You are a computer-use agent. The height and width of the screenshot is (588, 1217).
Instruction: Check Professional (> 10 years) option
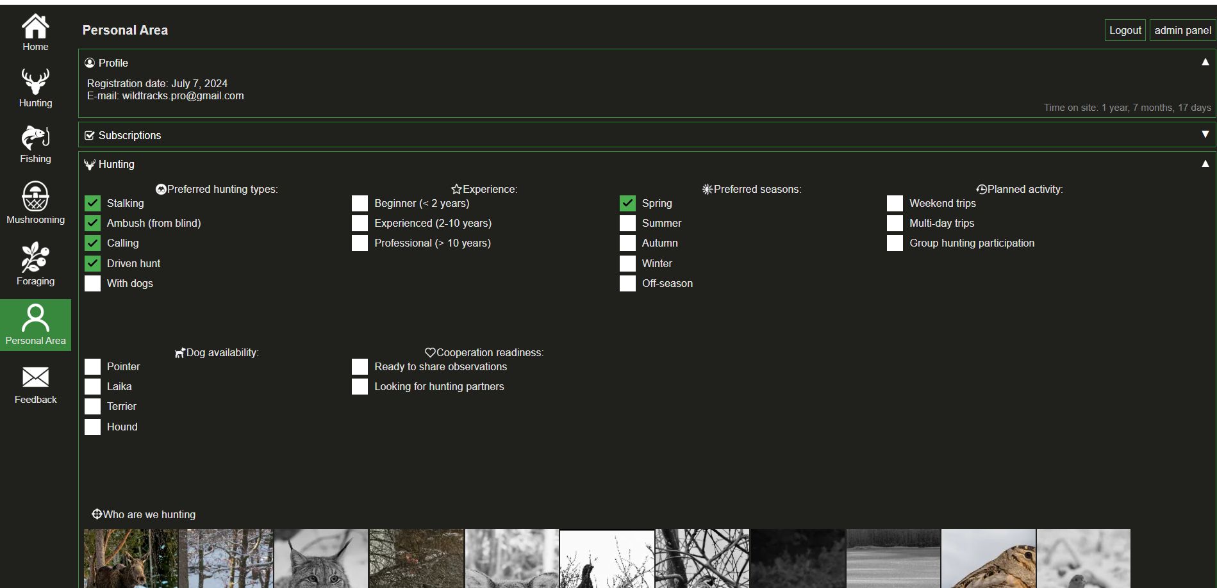[x=360, y=243]
